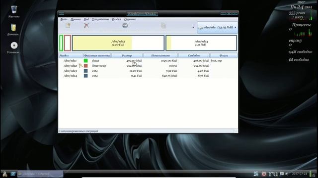The height and width of the screenshot is (178, 318).
Task: Click the blue show desktop taskbar icon
Action: click(13, 174)
